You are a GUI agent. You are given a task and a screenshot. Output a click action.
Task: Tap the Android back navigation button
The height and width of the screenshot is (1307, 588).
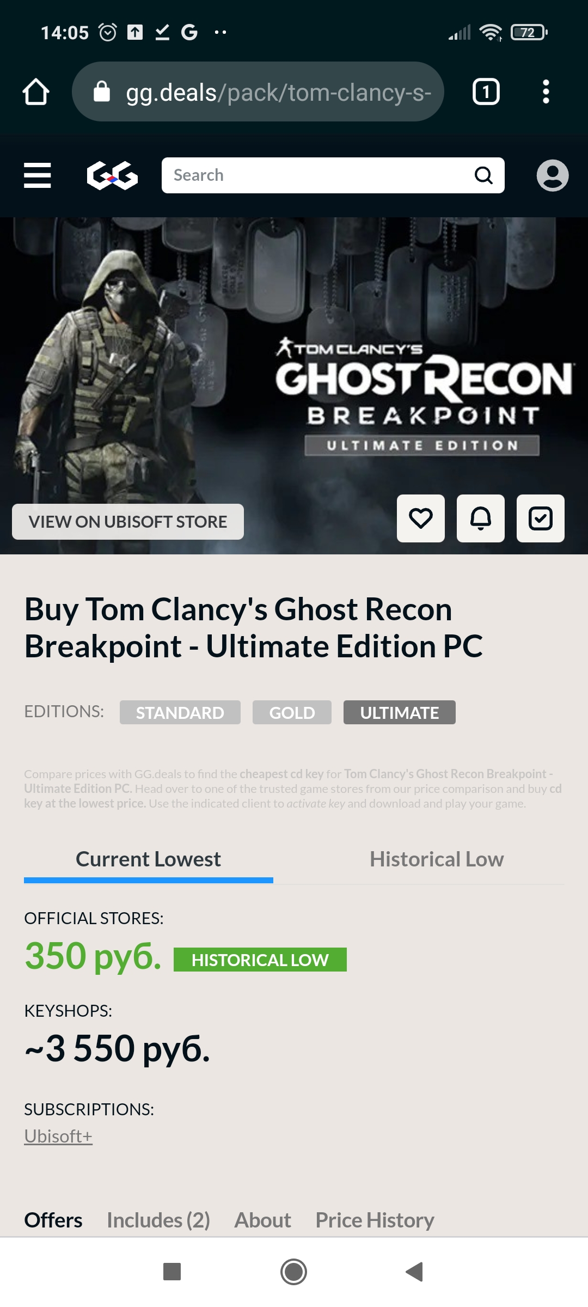[415, 1272]
